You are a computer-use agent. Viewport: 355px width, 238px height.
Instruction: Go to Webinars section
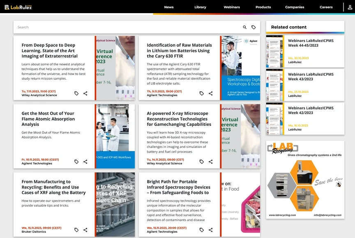pyautogui.click(x=232, y=7)
